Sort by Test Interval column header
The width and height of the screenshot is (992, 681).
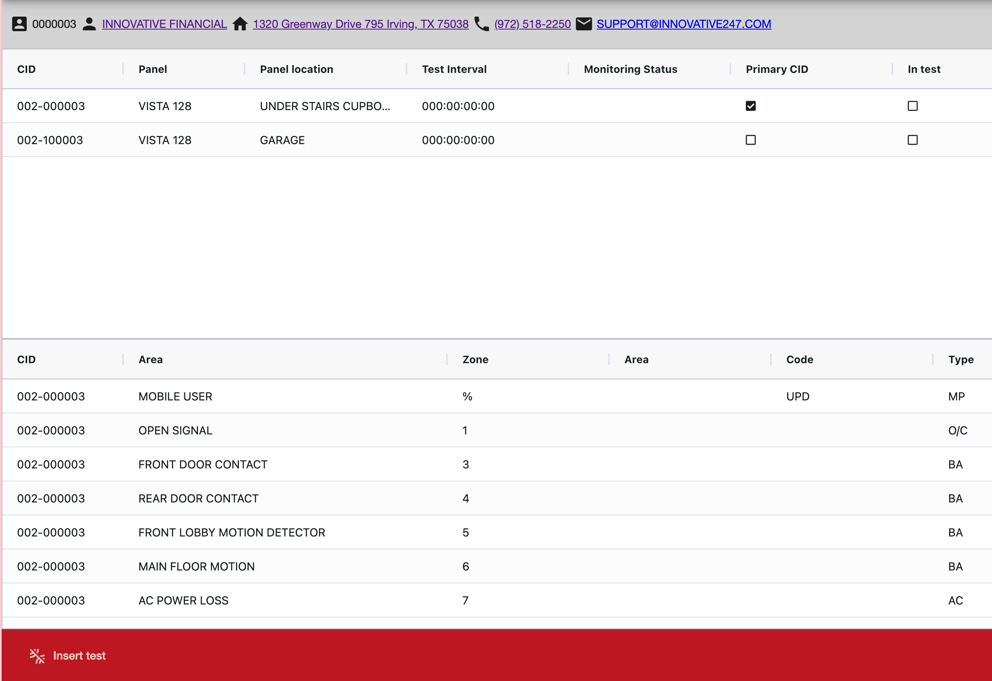tap(454, 69)
